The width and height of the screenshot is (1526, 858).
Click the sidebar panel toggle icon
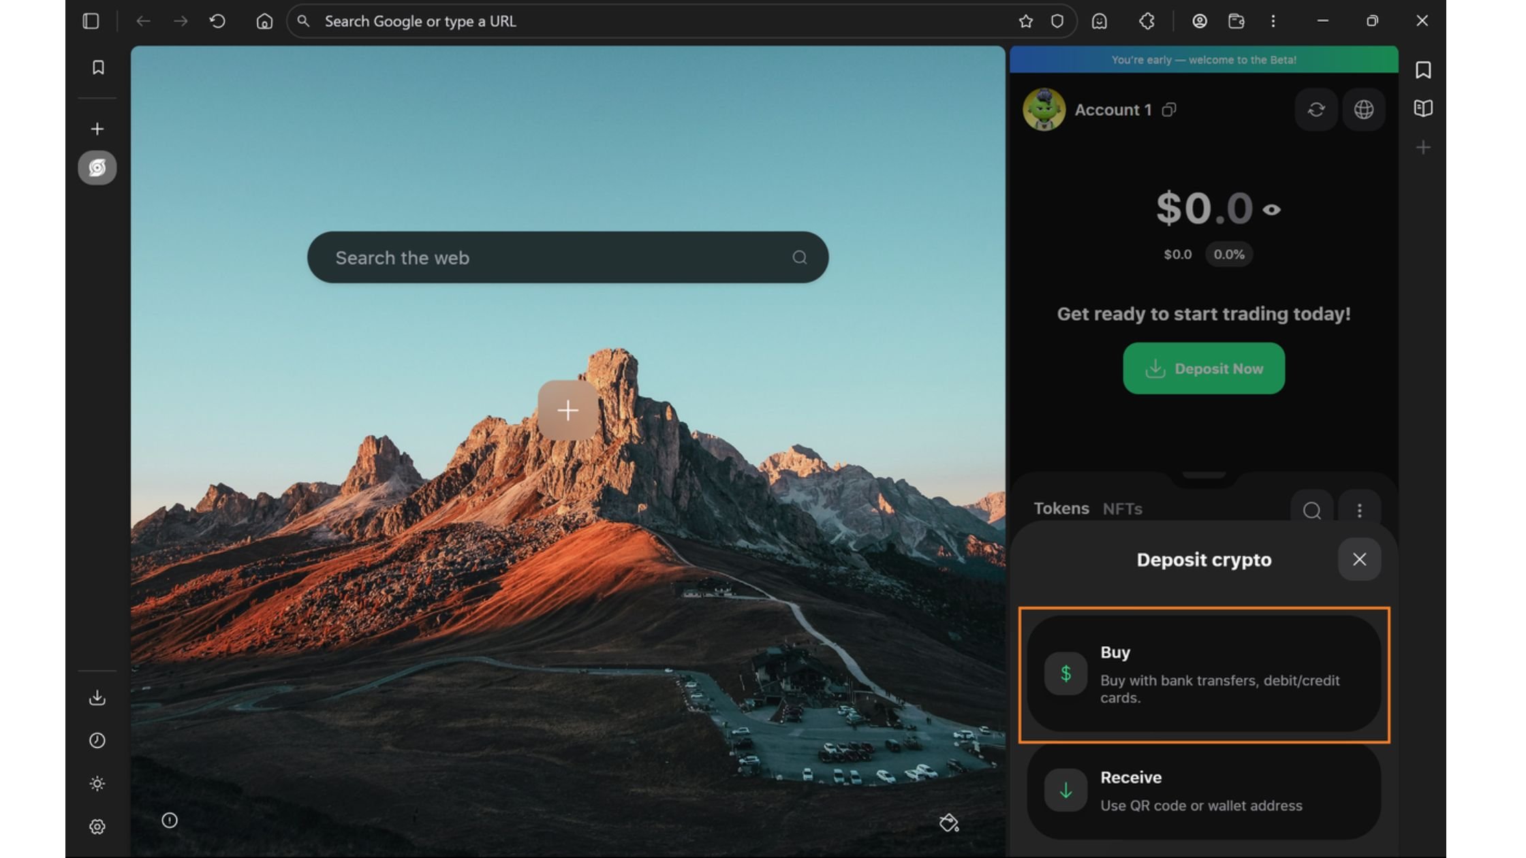[x=91, y=21]
